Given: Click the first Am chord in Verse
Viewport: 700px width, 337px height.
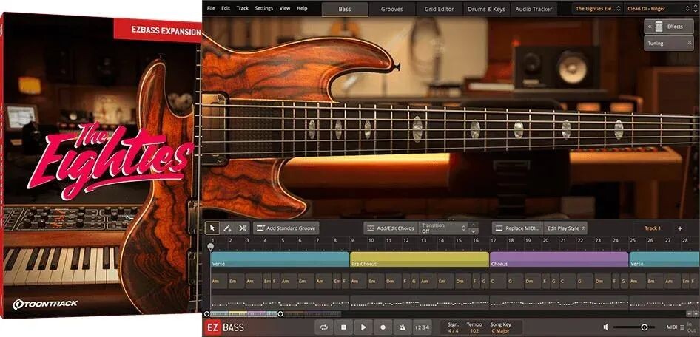Looking at the screenshot, I should point(219,282).
